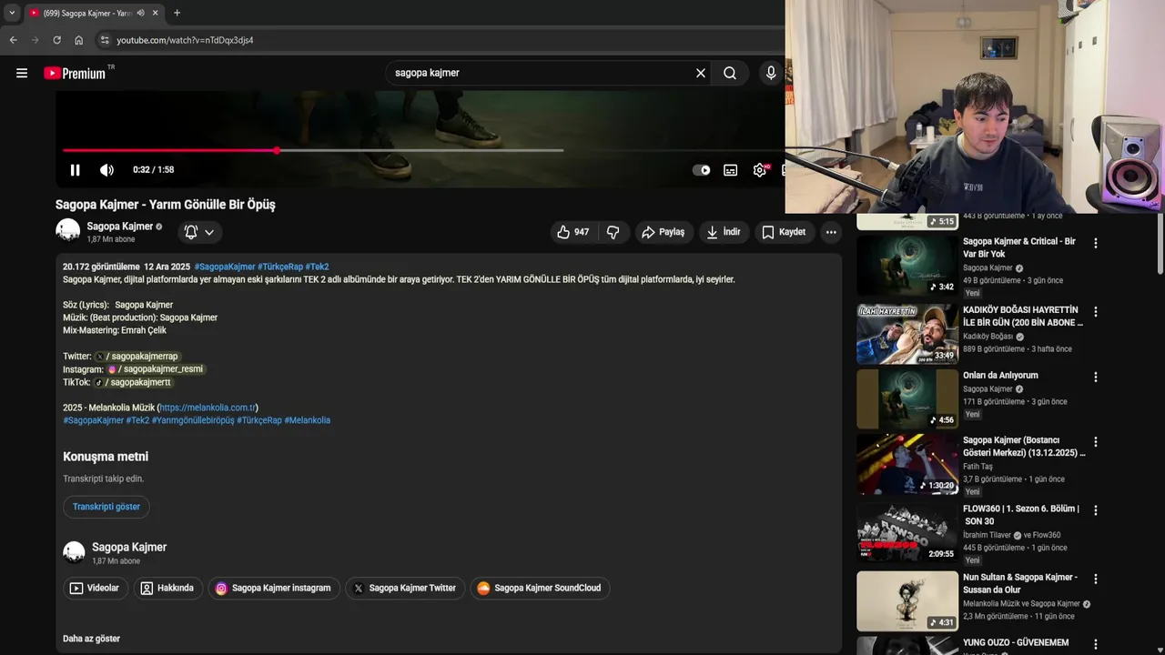This screenshot has height=655, width=1165.
Task: Open notification bell dropdown
Action: pos(199,232)
